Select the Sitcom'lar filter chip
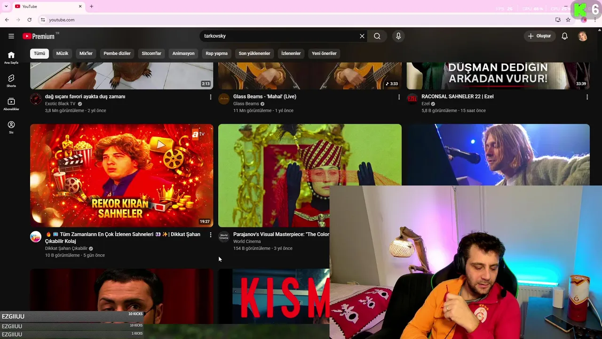The height and width of the screenshot is (339, 602). pos(151,53)
